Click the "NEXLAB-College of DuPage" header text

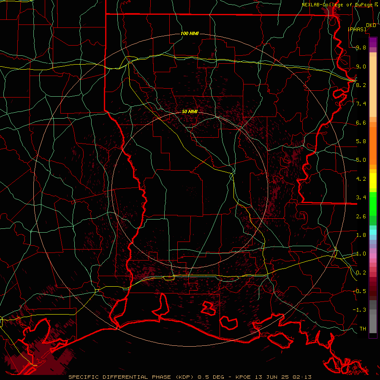click(x=337, y=5)
